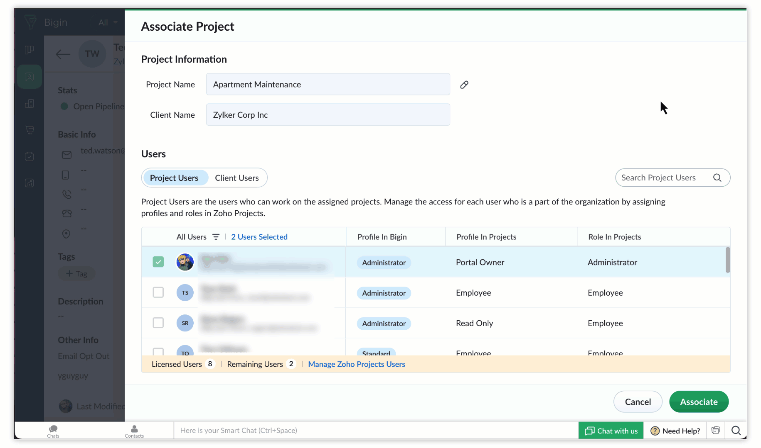Click the search icon in bottom bar
This screenshot has height=448, width=761.
[x=736, y=431]
